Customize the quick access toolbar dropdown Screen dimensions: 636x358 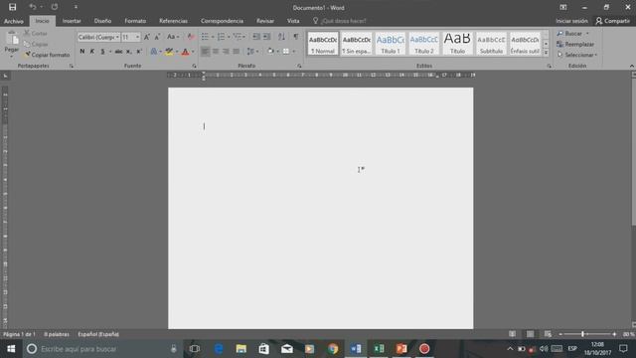[76, 7]
